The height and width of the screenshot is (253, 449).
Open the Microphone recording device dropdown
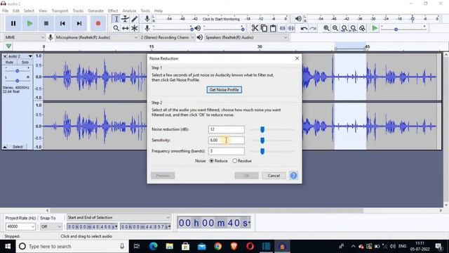(97, 37)
